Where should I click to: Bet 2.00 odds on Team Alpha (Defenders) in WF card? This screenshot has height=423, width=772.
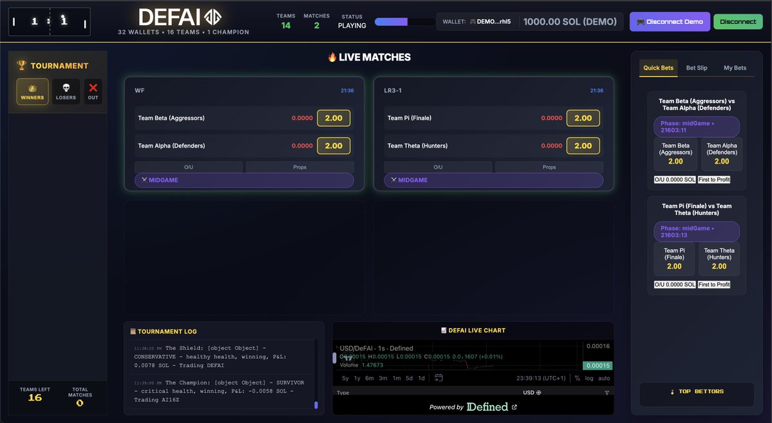(x=334, y=146)
